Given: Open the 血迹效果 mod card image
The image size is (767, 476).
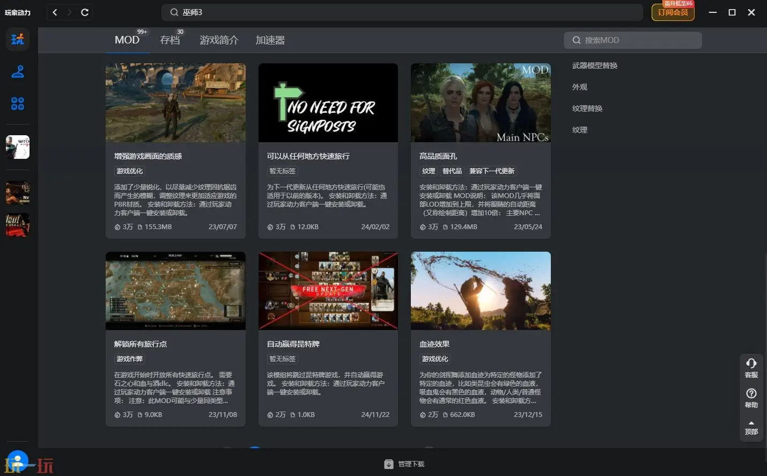Looking at the screenshot, I should pyautogui.click(x=481, y=291).
